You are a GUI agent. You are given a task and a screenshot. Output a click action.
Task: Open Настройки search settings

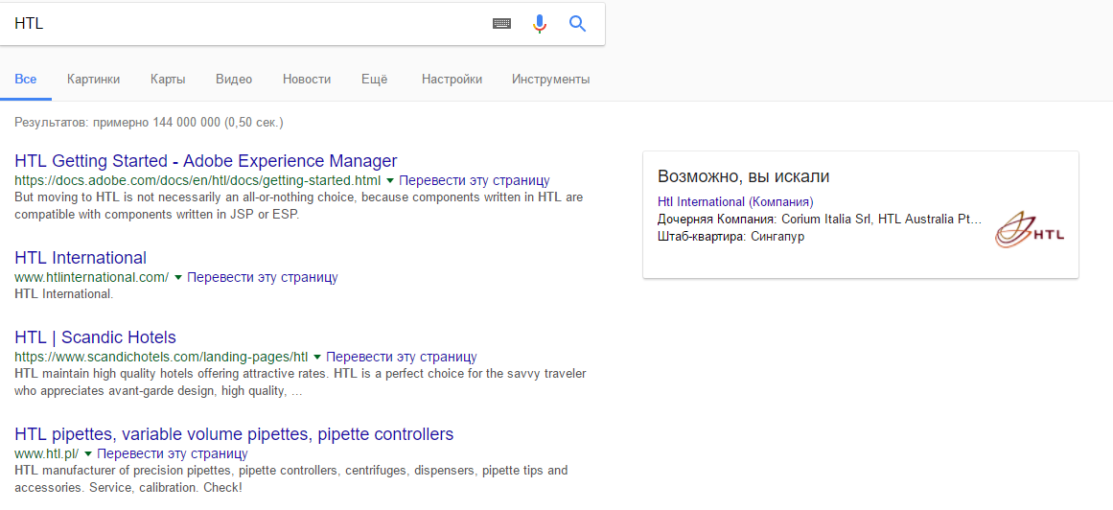coord(452,80)
